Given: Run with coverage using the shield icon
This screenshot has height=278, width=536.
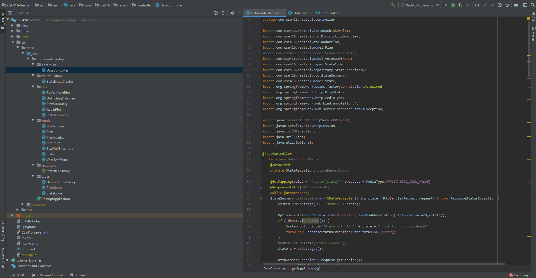Looking at the screenshot, I should [x=460, y=5].
